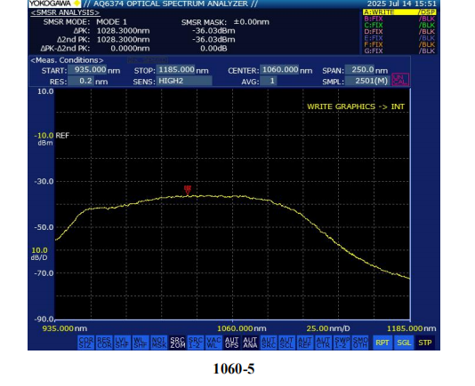
Task: Click the 1060-5 caption below the screen
Action: pos(234,369)
